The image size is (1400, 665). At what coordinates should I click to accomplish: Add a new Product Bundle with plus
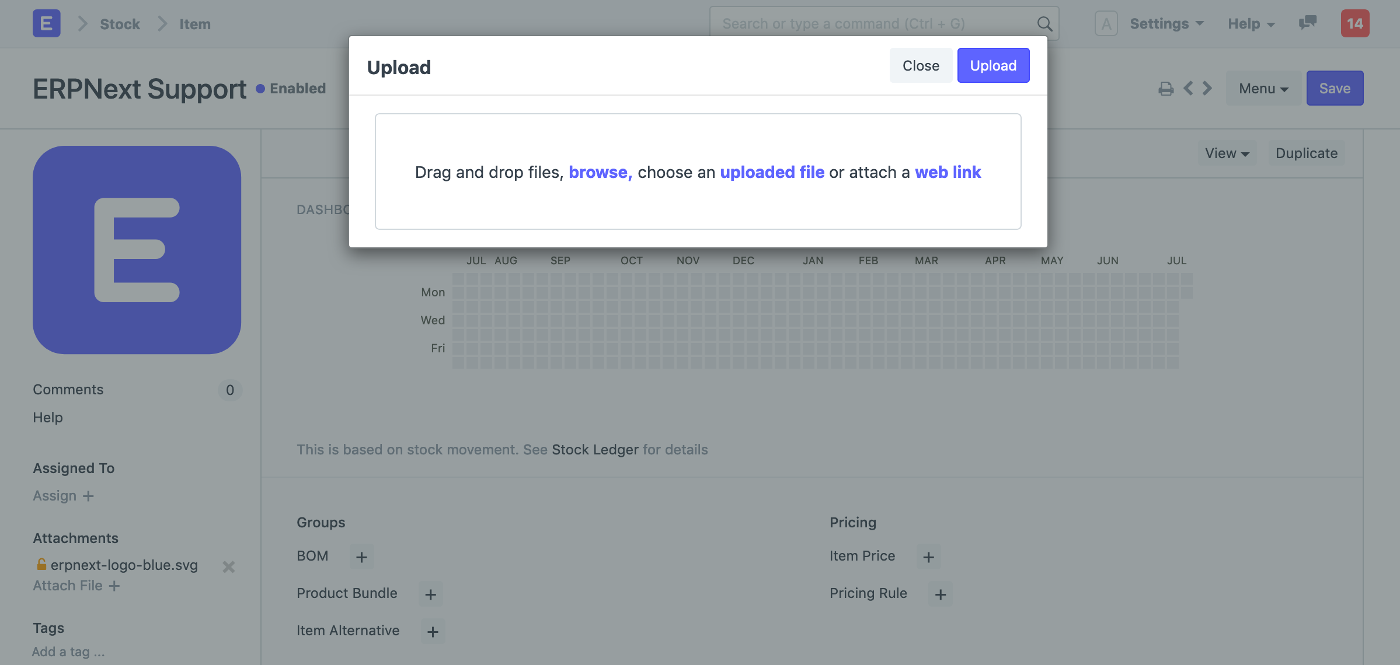tap(430, 594)
